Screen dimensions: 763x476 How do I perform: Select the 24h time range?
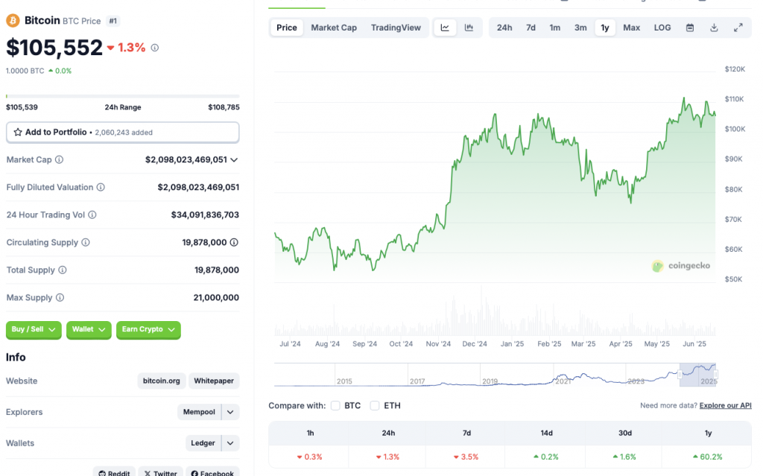pyautogui.click(x=504, y=28)
